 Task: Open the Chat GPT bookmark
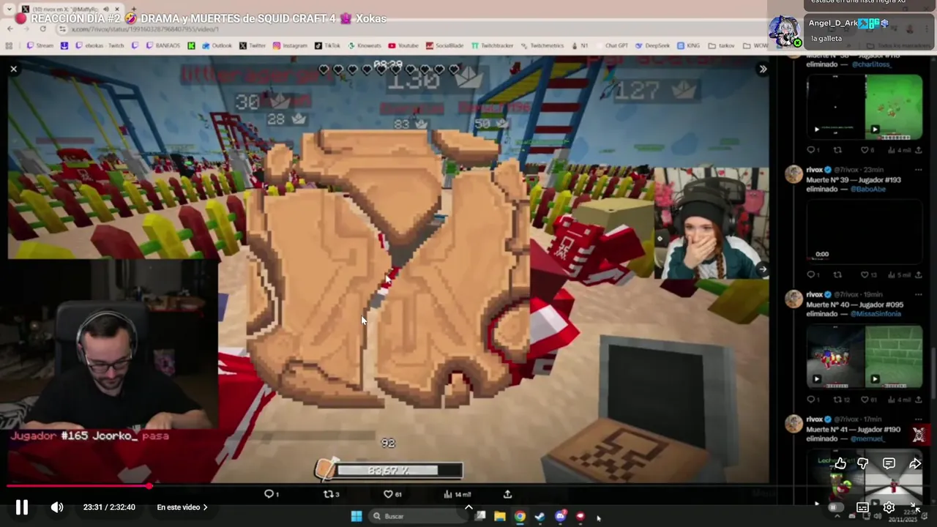[x=611, y=45]
